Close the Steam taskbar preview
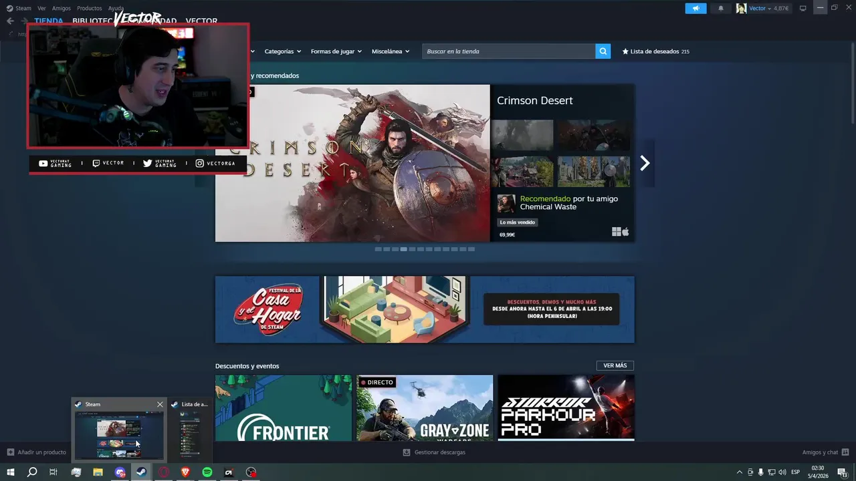The height and width of the screenshot is (481, 856). point(160,404)
